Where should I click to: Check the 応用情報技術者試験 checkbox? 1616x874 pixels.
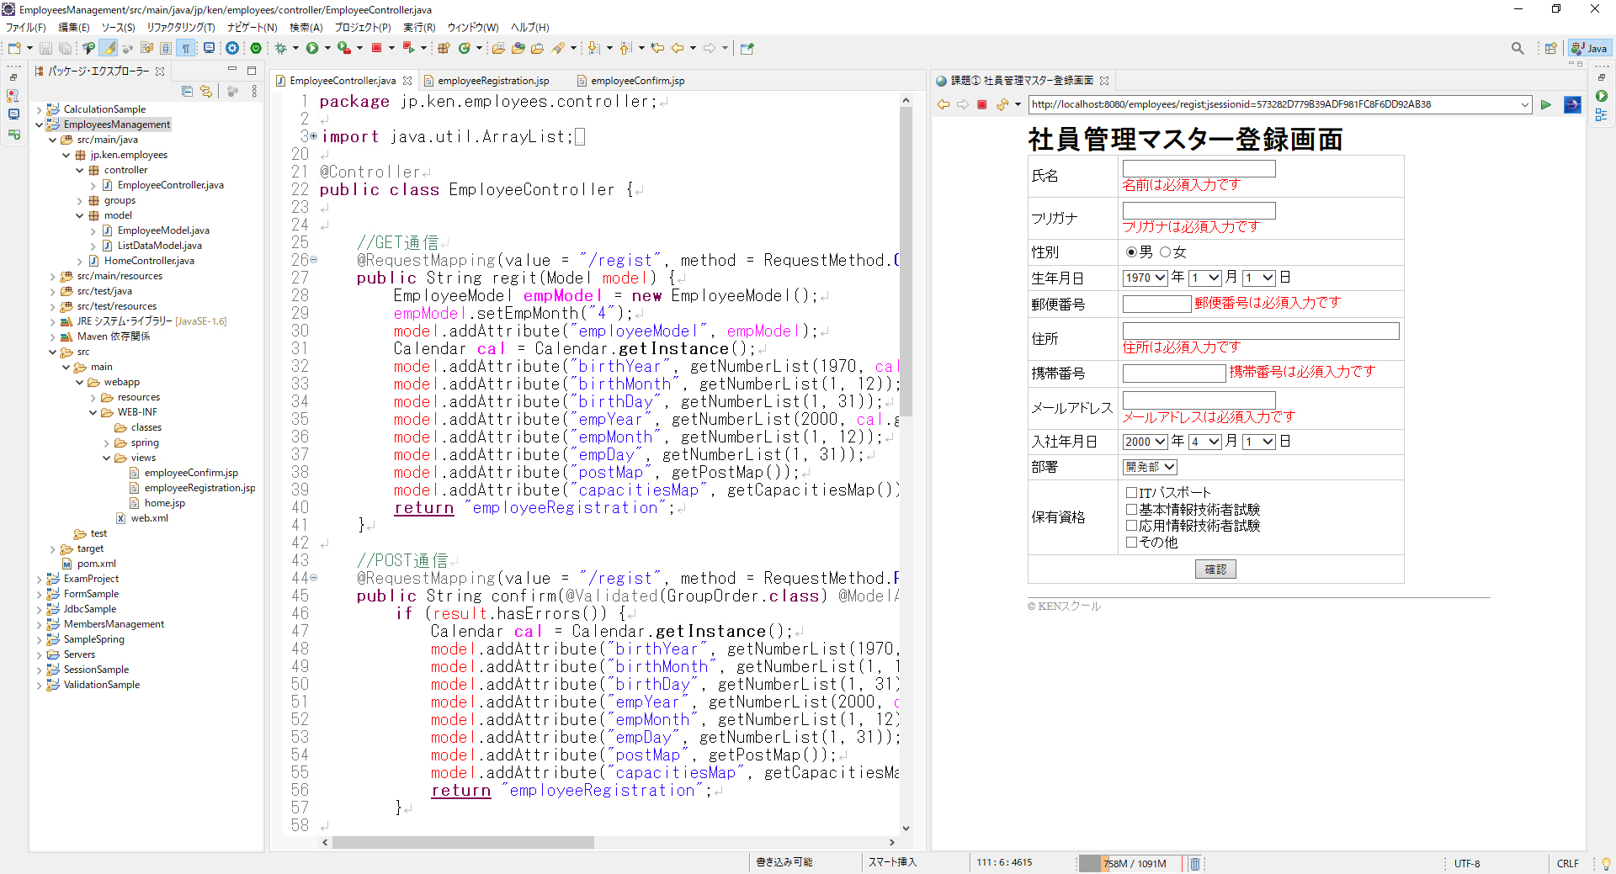tap(1132, 525)
